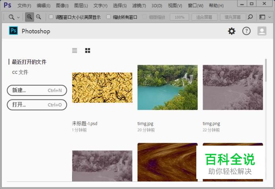Enable 缩放所有窗口 checkbox
The image size is (275, 189).
[108, 17]
